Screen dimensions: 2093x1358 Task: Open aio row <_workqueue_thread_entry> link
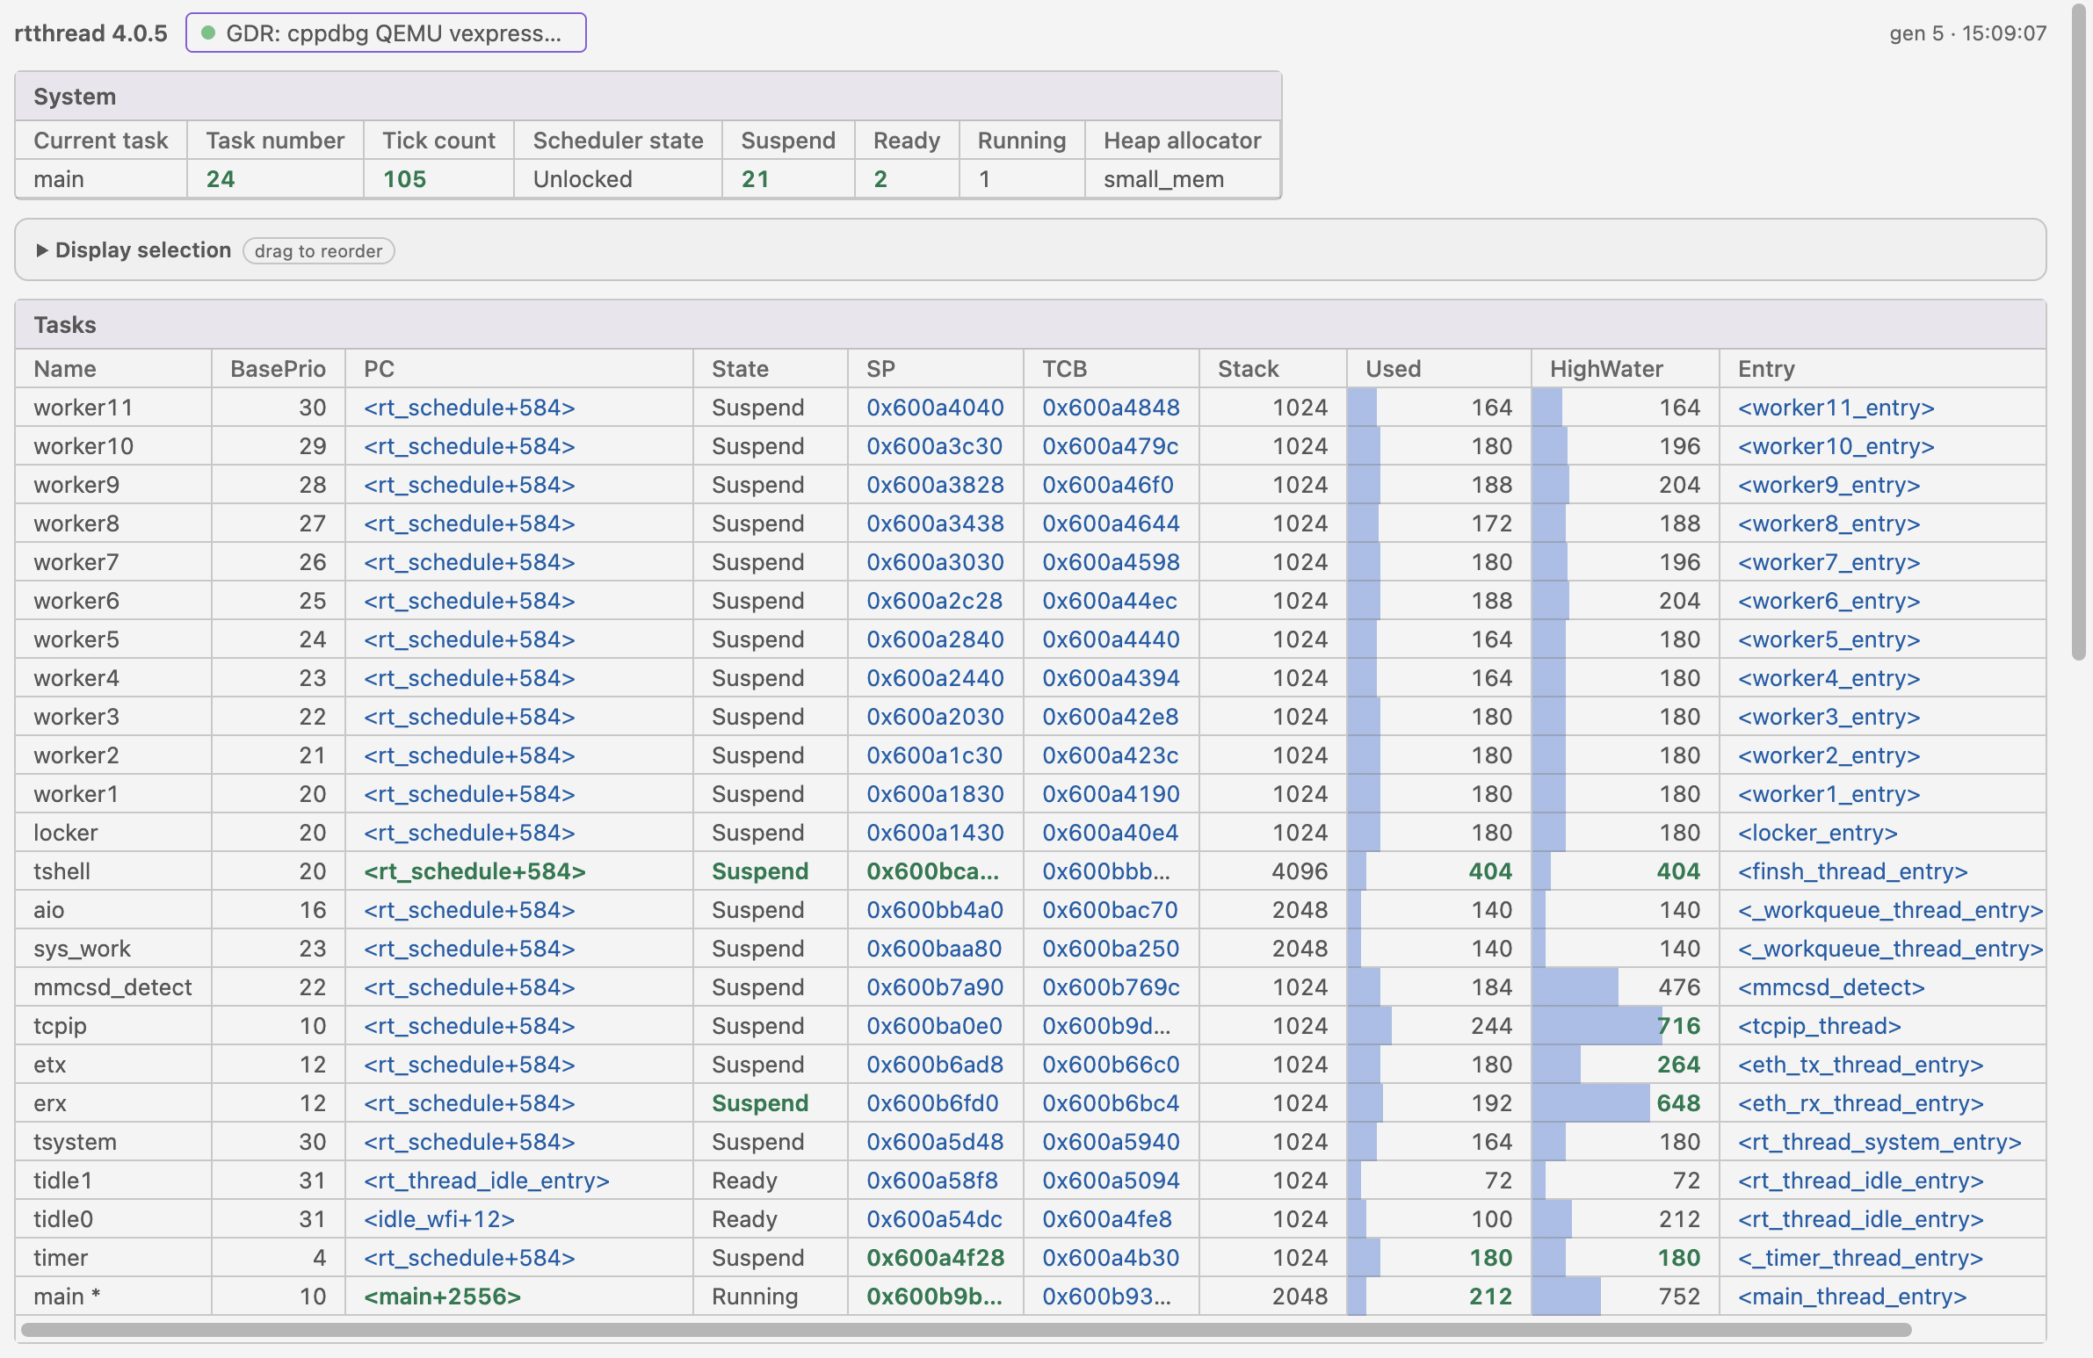click(x=1890, y=911)
